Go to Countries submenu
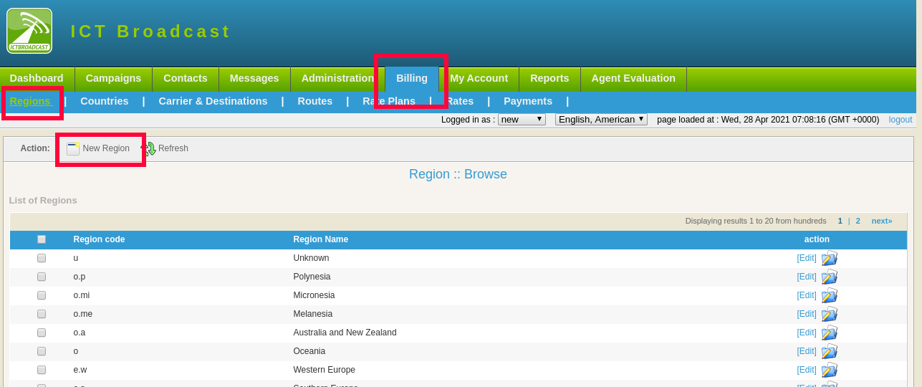Viewport: 922px width, 387px height. [x=105, y=102]
